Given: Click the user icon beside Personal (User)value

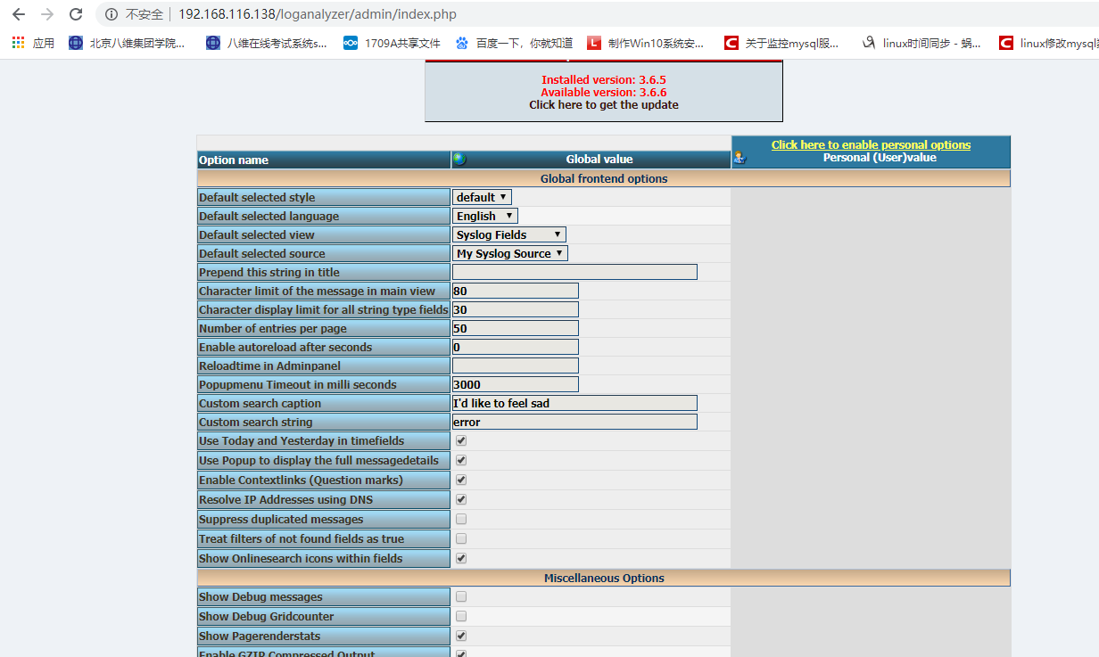Looking at the screenshot, I should coord(740,158).
